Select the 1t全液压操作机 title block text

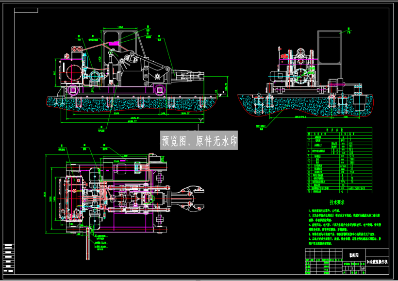(x=377, y=262)
